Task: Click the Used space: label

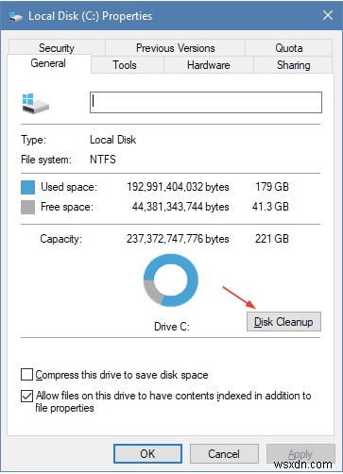Action: click(x=69, y=187)
